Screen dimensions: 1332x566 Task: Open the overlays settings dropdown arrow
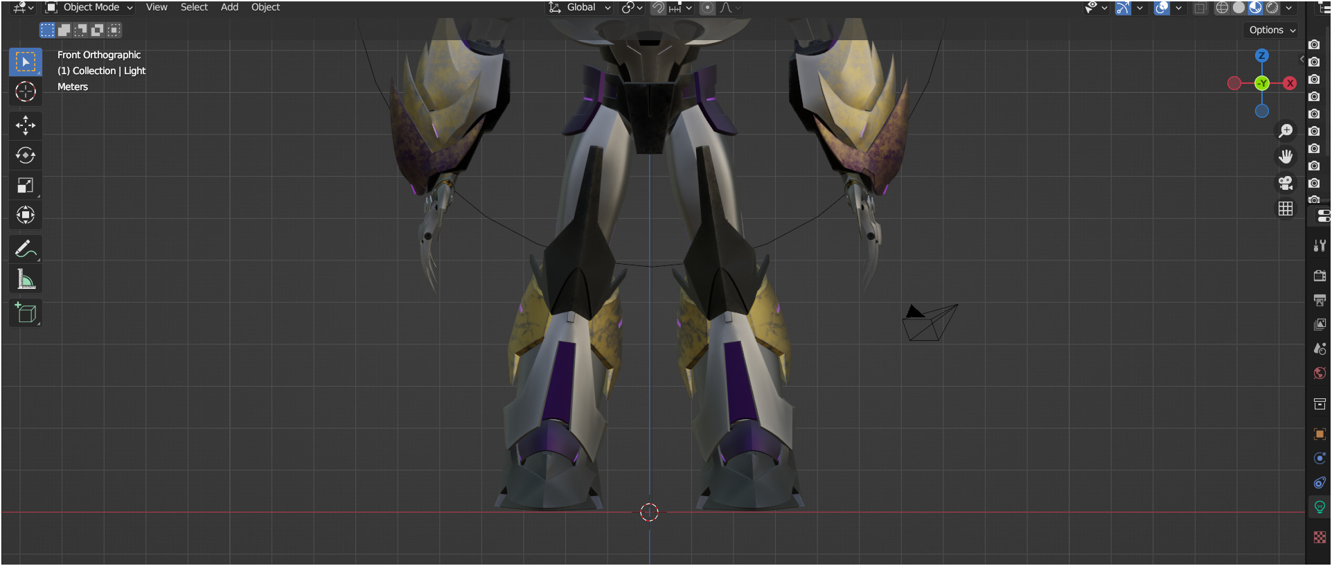click(x=1178, y=8)
